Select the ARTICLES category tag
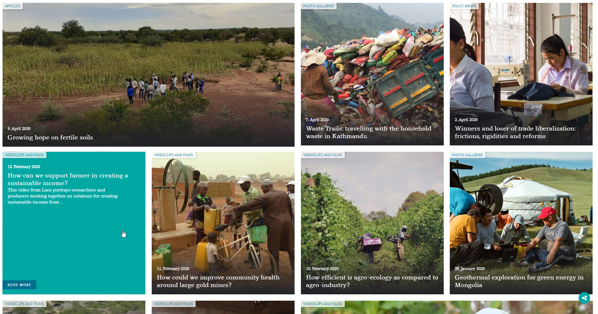The width and height of the screenshot is (598, 314). [13, 6]
